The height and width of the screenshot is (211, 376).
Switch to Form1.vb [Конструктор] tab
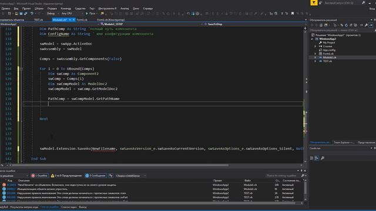(111, 20)
